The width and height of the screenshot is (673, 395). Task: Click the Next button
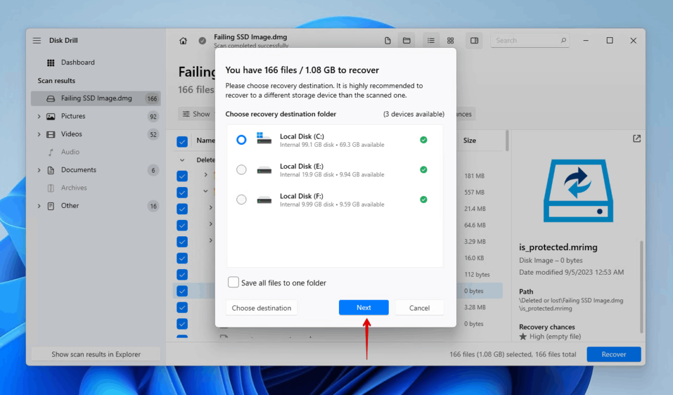click(x=364, y=307)
